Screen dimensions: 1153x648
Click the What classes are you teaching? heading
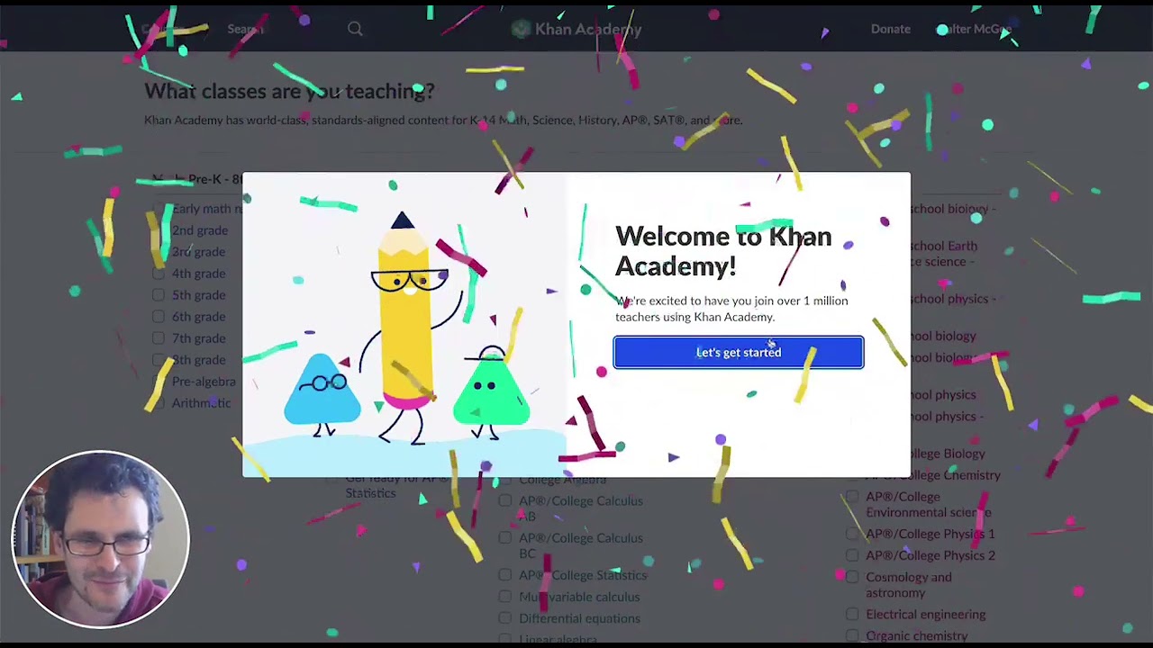click(289, 91)
